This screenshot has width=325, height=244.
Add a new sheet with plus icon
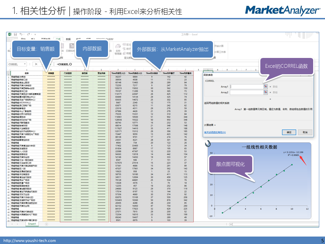[x=46, y=224]
